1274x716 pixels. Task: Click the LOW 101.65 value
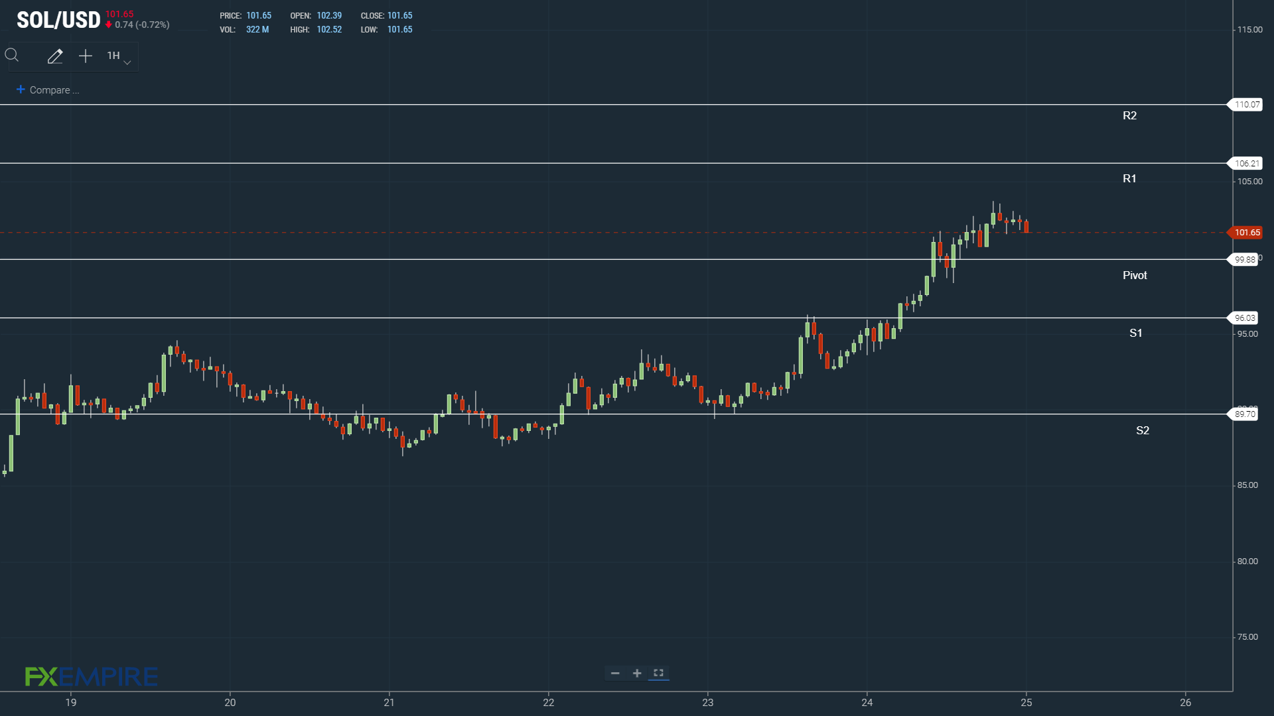tap(399, 30)
